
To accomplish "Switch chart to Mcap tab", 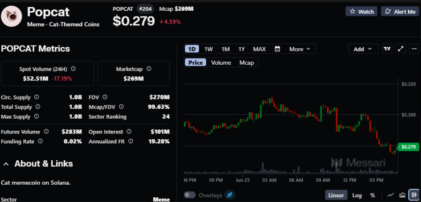I will pyautogui.click(x=247, y=62).
